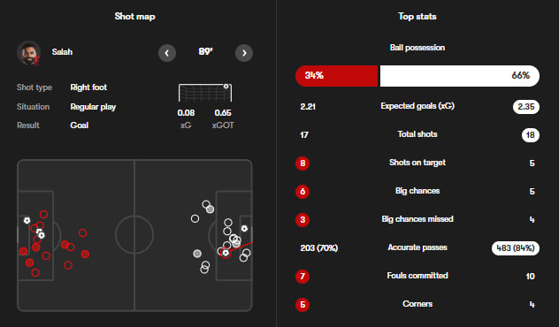Select the goal ball marker nearest right goal line

(x=244, y=228)
